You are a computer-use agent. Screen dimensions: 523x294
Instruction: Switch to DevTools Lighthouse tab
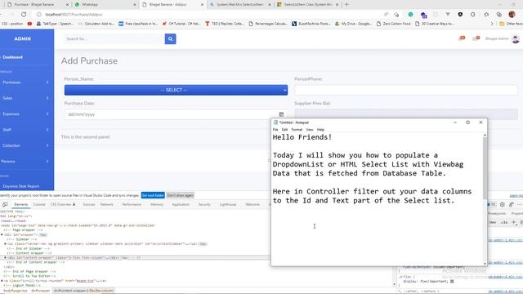tap(228, 204)
